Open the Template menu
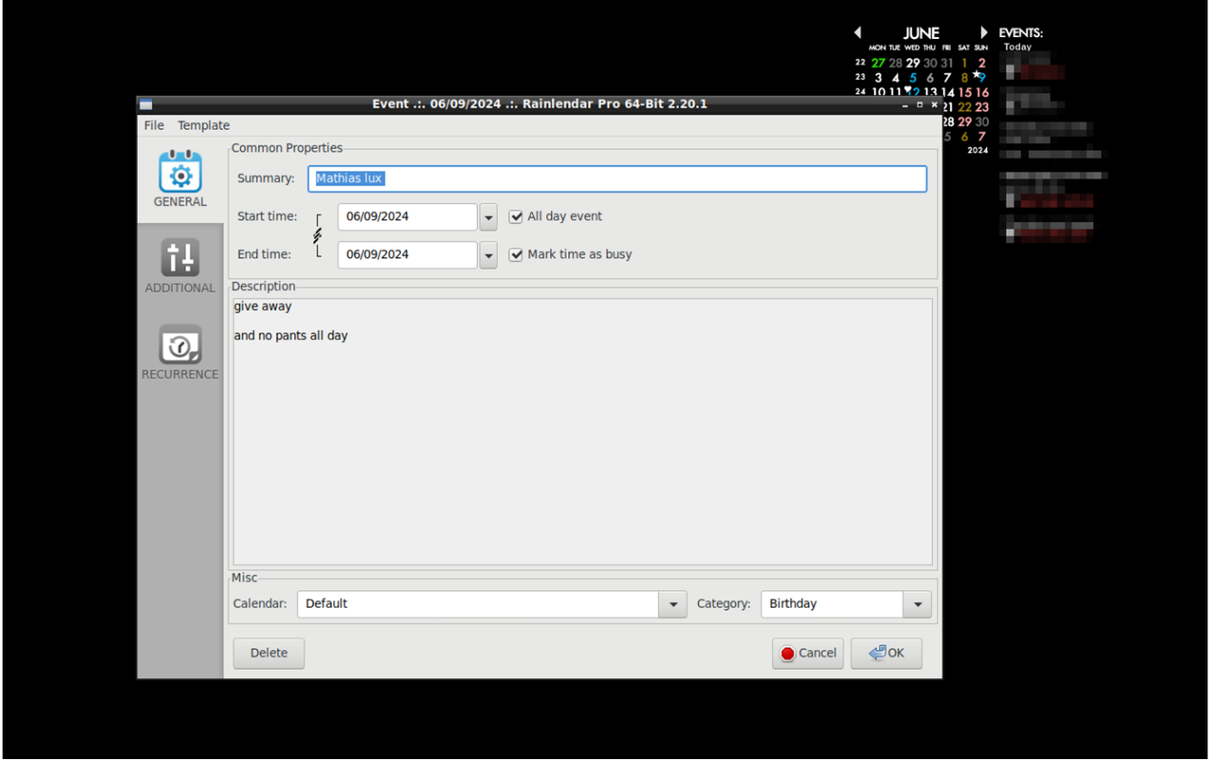This screenshot has width=1210, height=760. [x=203, y=125]
